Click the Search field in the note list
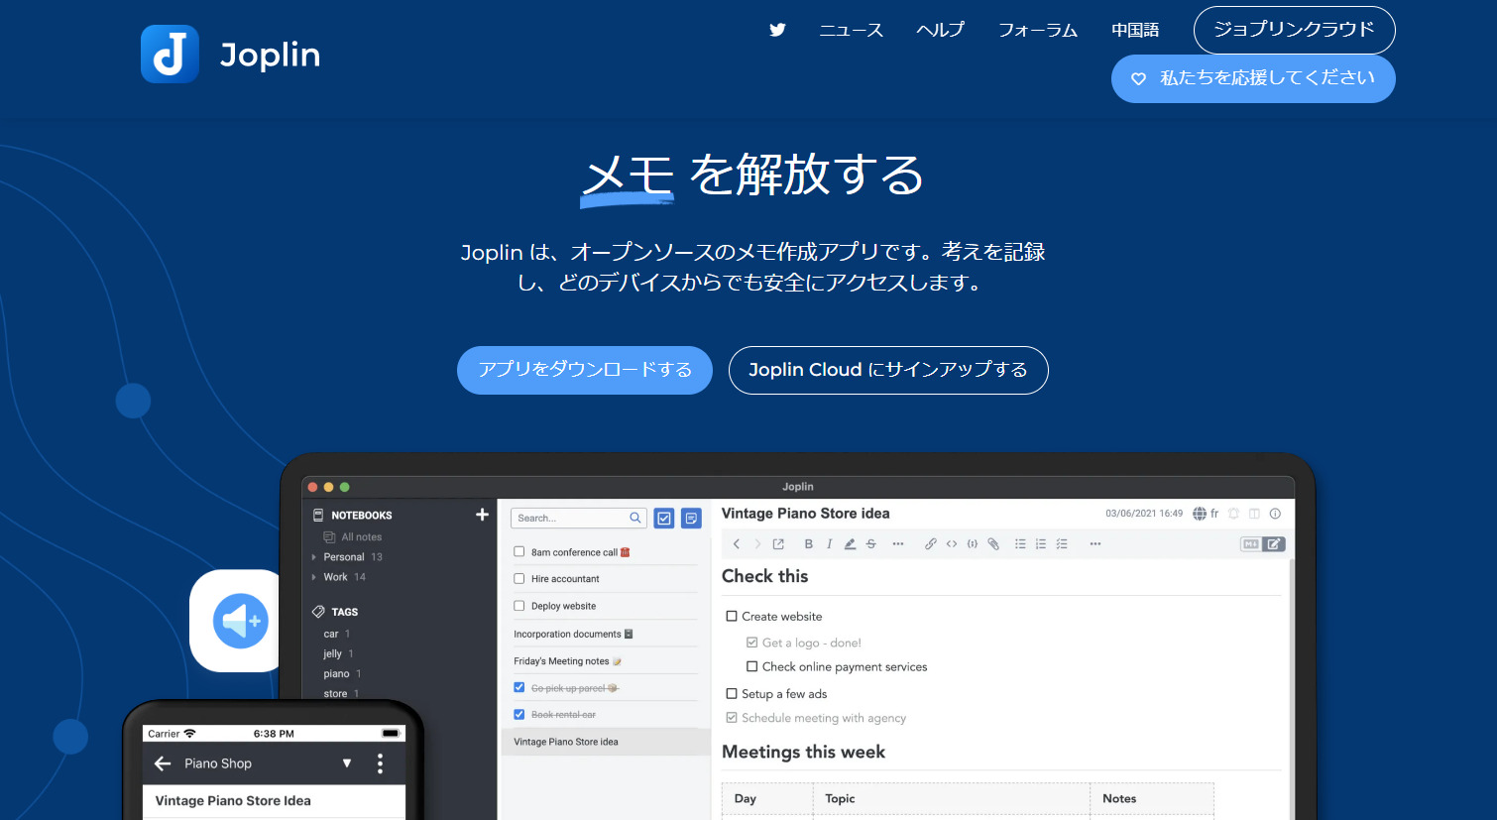 [578, 518]
